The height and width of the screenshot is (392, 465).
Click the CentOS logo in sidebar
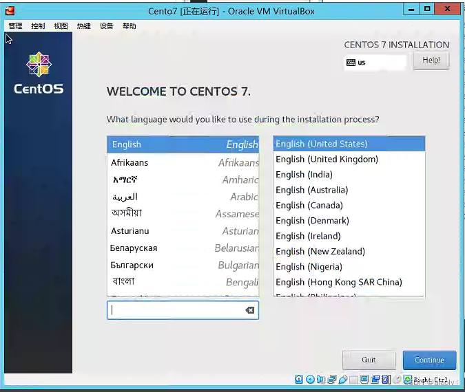click(x=39, y=73)
